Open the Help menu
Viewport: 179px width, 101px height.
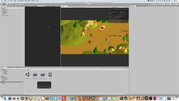tap(37, 1)
